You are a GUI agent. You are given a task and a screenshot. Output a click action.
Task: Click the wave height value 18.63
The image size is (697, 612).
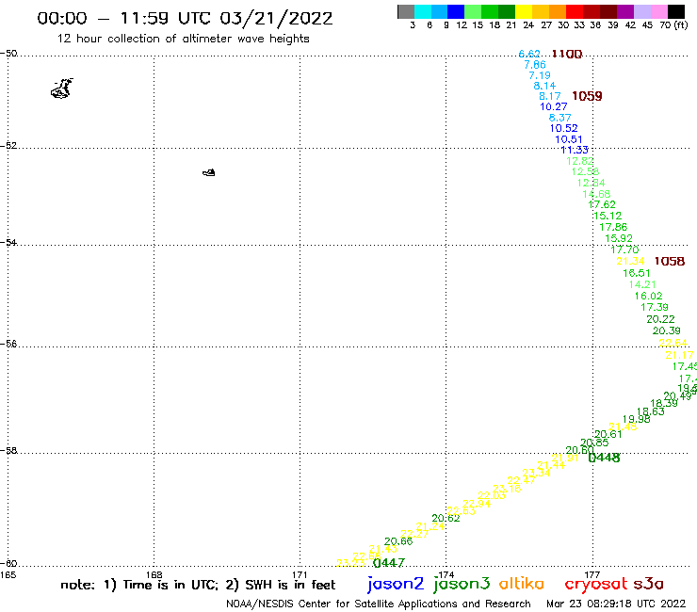pyautogui.click(x=651, y=411)
